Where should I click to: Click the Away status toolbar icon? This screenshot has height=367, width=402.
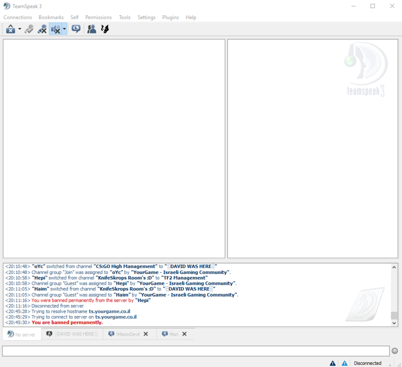coord(10,29)
